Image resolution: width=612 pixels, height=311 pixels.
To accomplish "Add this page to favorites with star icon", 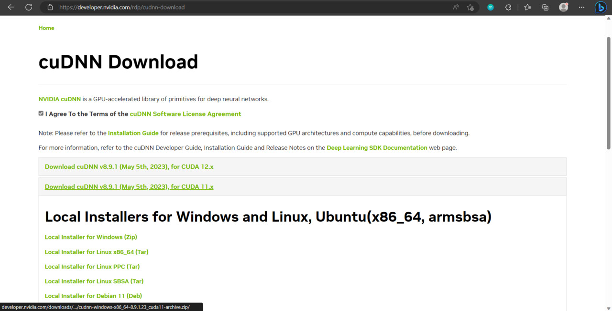I will (x=470, y=7).
